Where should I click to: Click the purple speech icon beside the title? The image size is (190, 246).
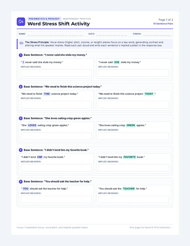pyautogui.click(x=21, y=22)
